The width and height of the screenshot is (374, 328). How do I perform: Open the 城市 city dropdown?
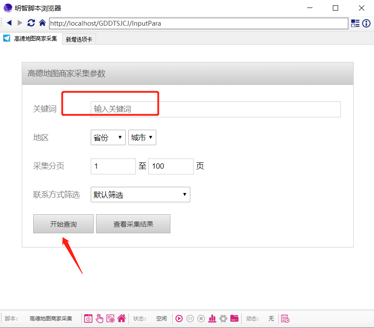point(142,137)
